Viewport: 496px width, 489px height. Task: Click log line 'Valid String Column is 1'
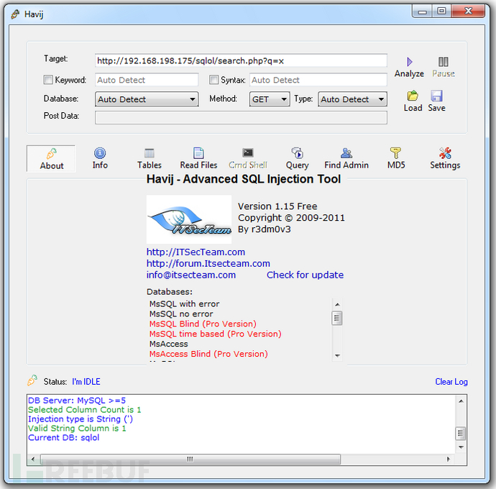point(77,428)
